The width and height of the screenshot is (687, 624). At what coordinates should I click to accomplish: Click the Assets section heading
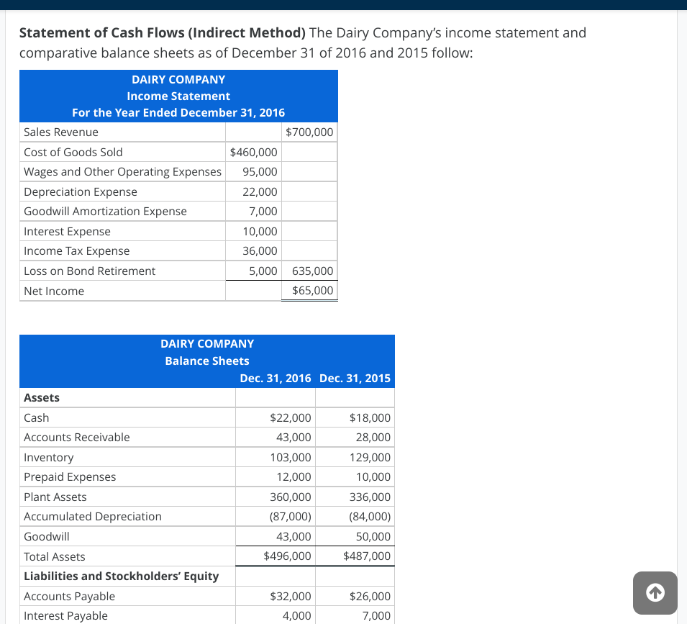(x=42, y=397)
